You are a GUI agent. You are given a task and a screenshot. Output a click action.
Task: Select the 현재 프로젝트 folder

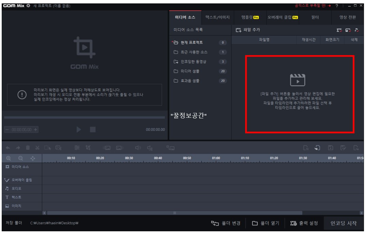200,42
